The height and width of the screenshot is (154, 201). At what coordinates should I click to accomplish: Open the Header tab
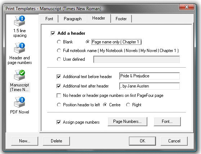(99, 18)
